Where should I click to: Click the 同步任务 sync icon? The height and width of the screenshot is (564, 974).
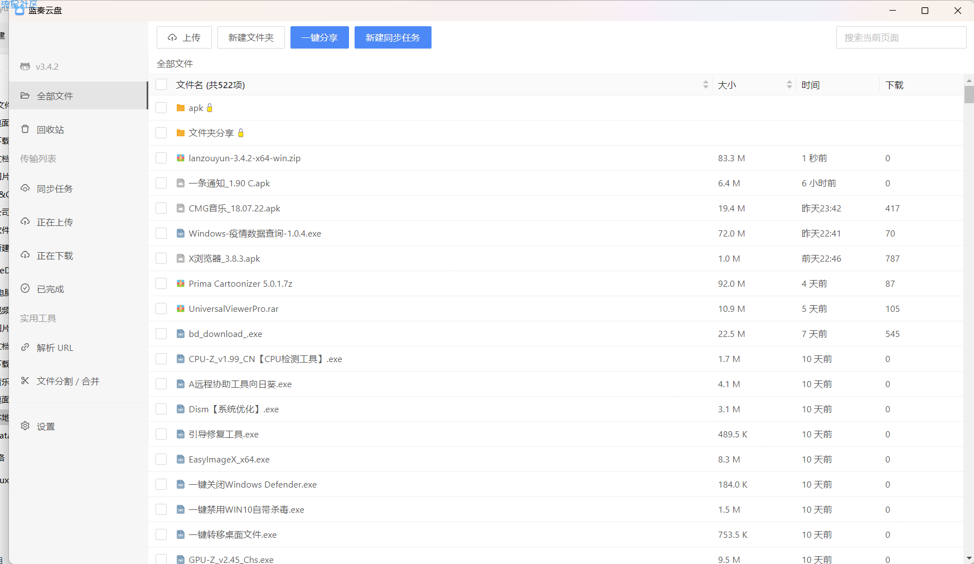[25, 188]
